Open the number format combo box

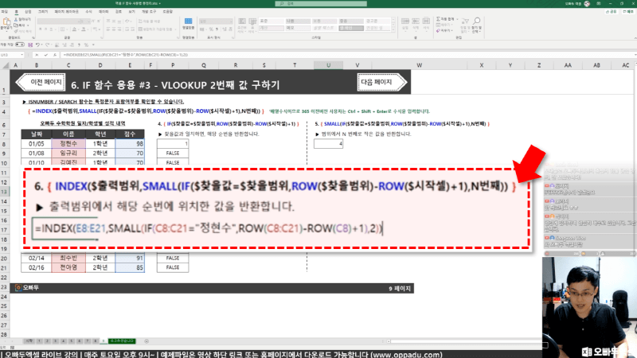[x=216, y=21]
